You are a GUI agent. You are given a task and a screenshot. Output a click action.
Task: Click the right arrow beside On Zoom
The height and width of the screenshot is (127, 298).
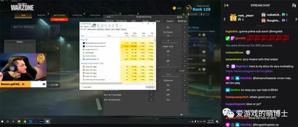coord(184,32)
